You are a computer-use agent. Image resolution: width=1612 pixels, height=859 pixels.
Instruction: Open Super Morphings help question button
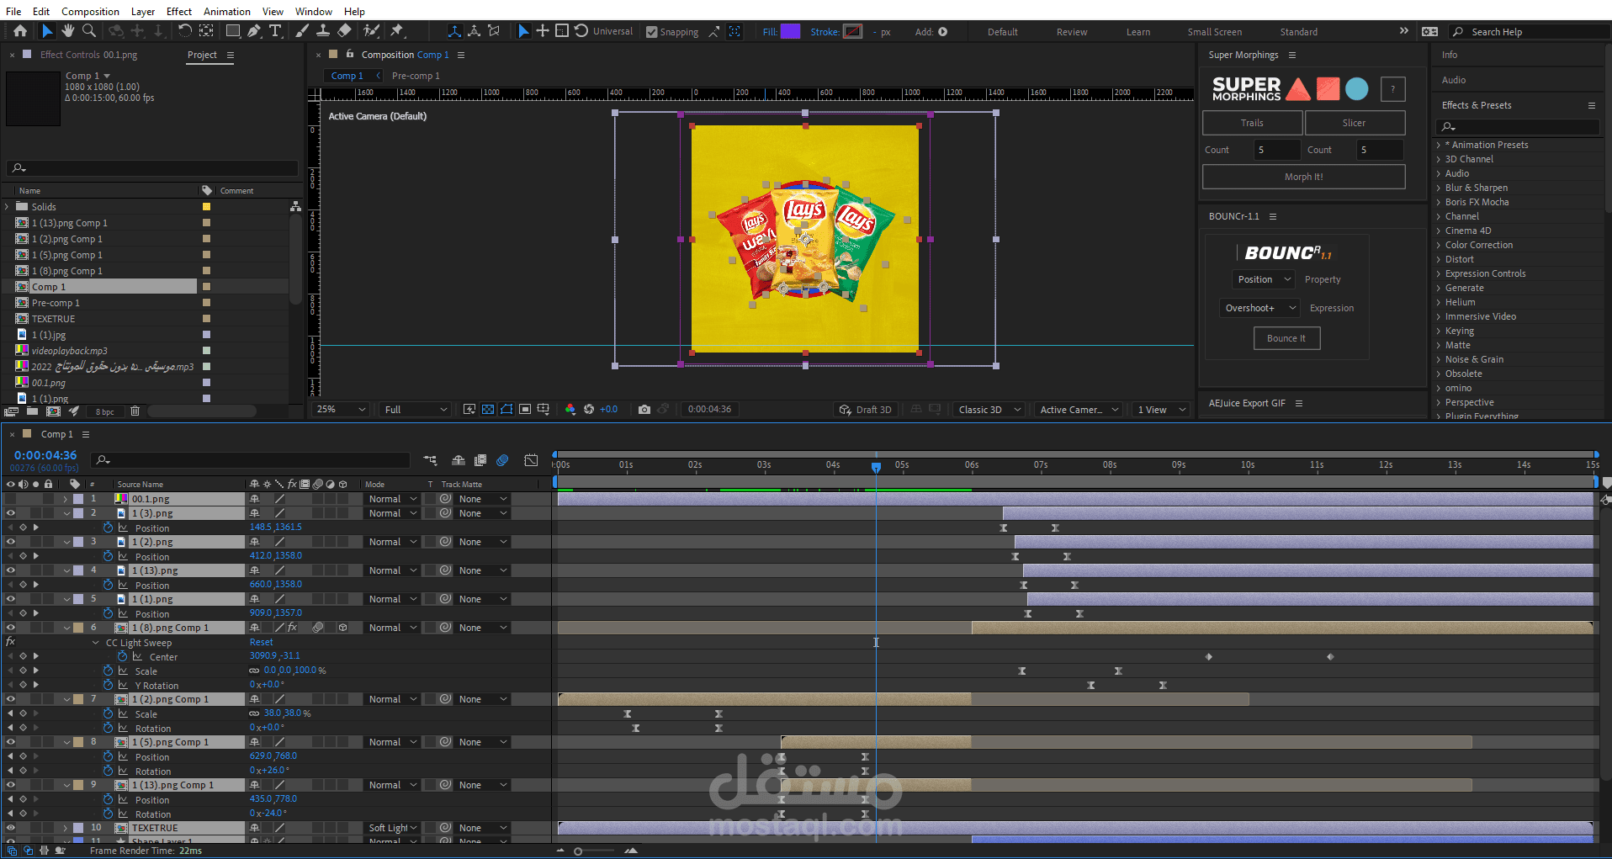pyautogui.click(x=1392, y=88)
